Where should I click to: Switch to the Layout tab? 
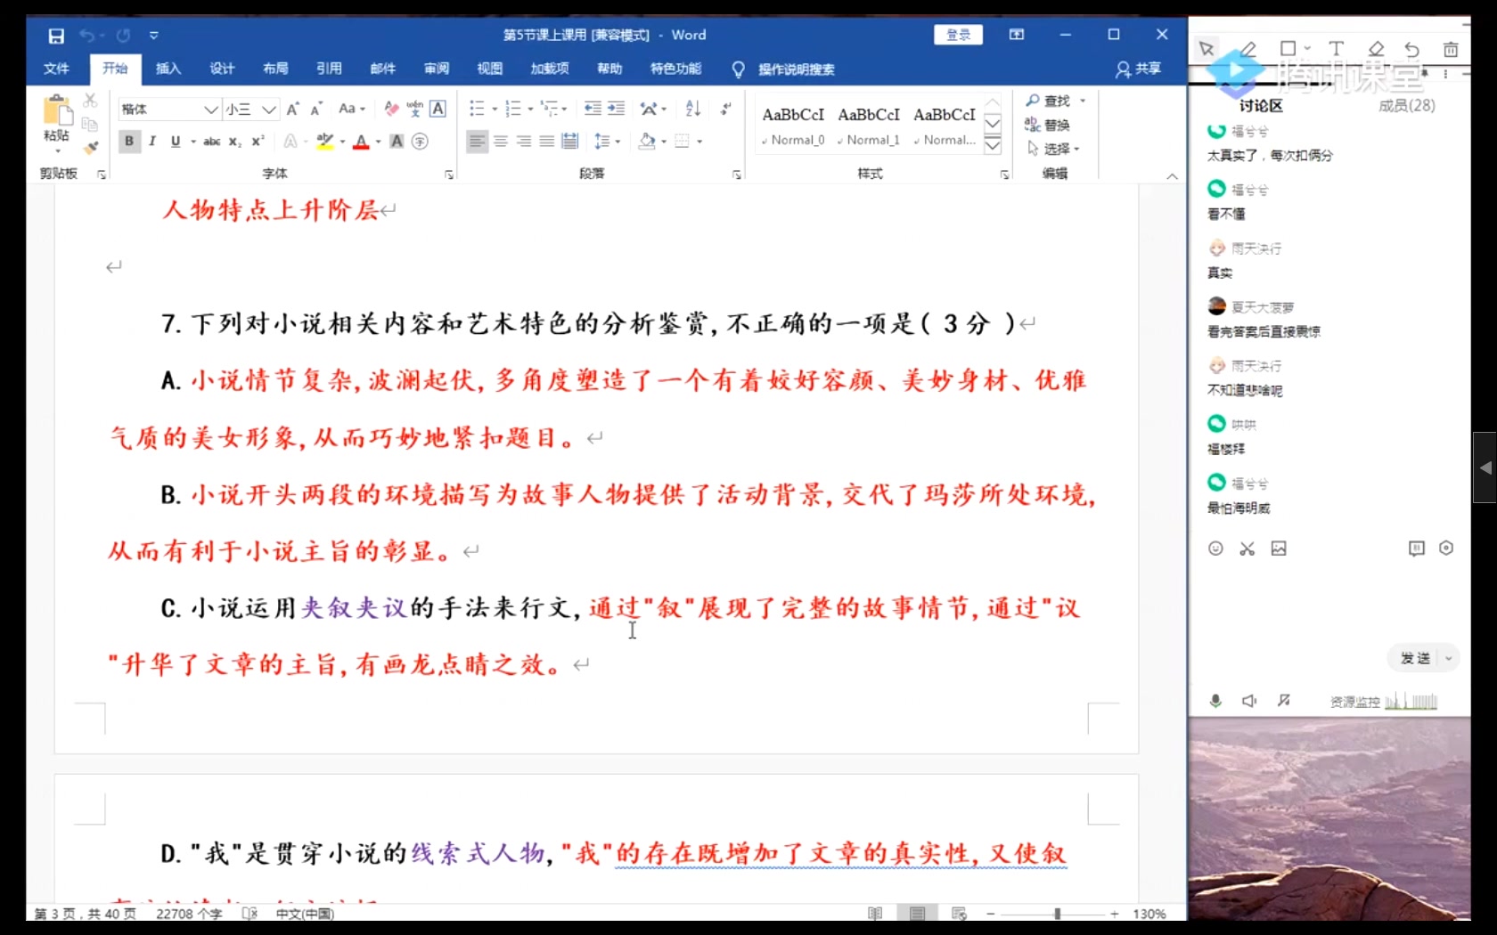(275, 69)
